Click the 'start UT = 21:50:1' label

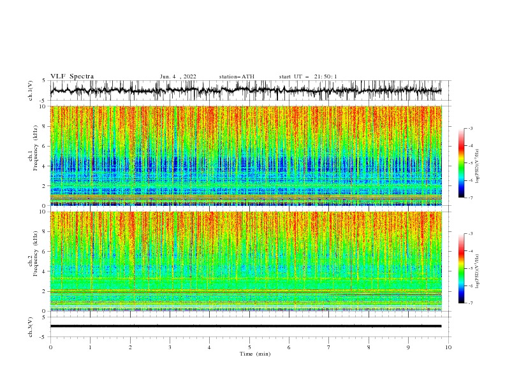(308, 76)
